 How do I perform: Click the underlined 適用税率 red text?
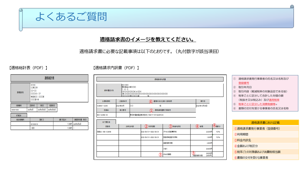(x=274, y=100)
